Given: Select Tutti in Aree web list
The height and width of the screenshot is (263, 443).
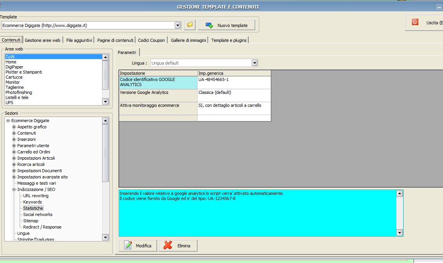Looking at the screenshot, I should 53,57.
